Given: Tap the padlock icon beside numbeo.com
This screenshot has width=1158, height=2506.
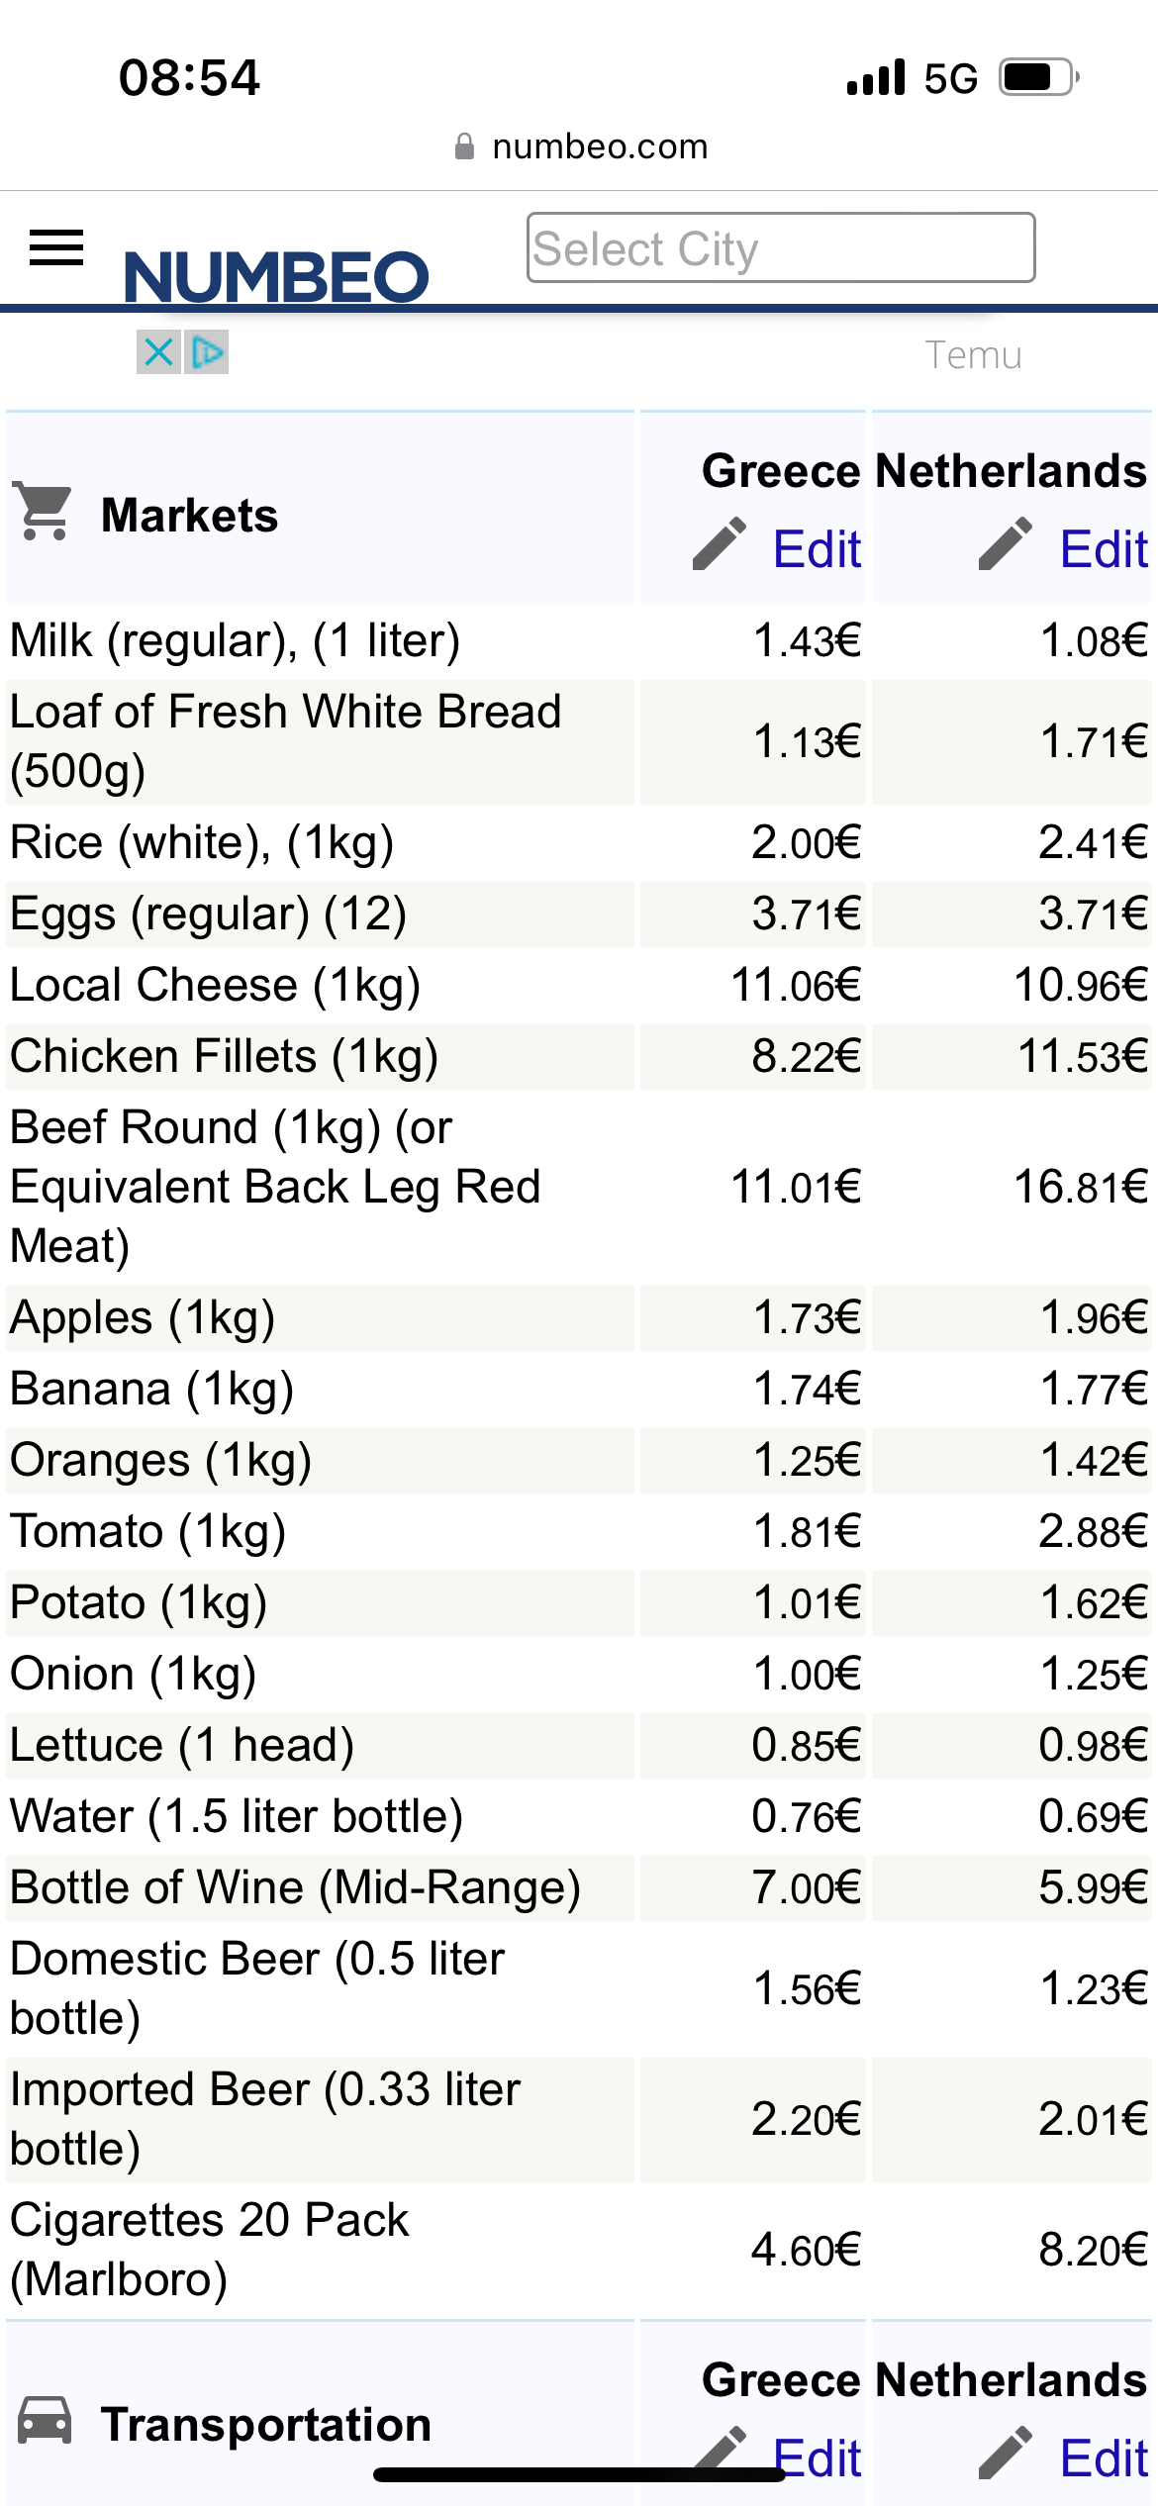Looking at the screenshot, I should pyautogui.click(x=464, y=146).
